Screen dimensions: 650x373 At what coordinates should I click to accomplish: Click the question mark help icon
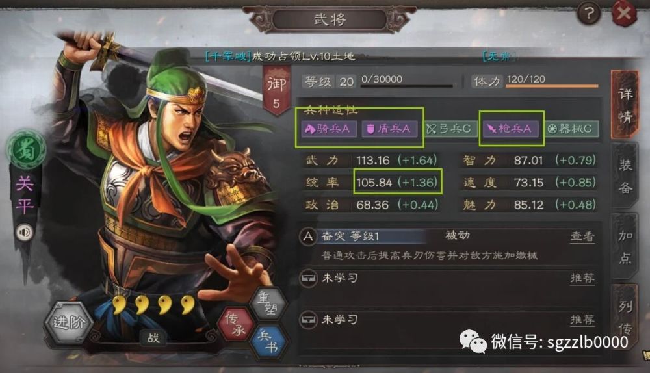588,14
